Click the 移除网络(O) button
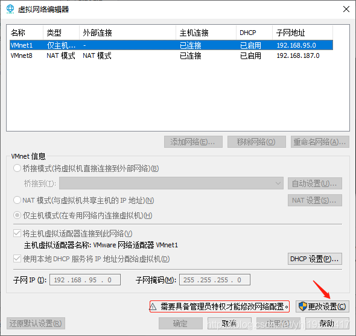 tap(256, 142)
